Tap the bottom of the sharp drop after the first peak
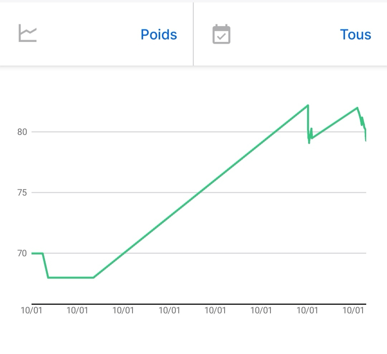Image resolution: width=387 pixels, height=354 pixels. click(x=309, y=143)
